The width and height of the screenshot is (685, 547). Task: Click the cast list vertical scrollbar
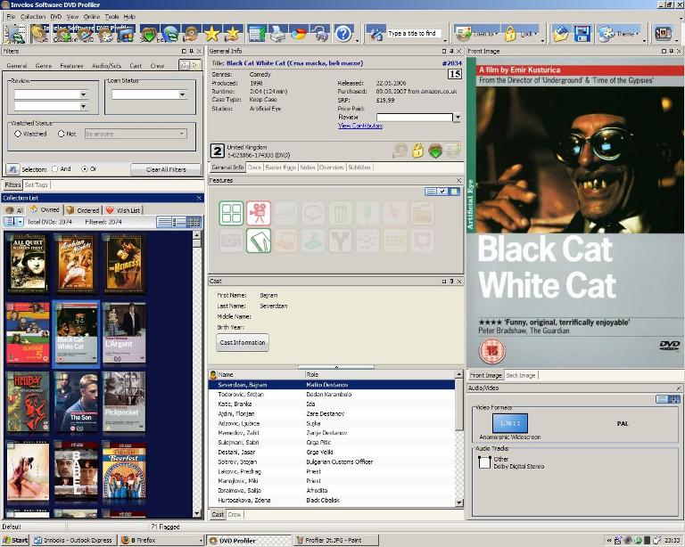[459, 438]
